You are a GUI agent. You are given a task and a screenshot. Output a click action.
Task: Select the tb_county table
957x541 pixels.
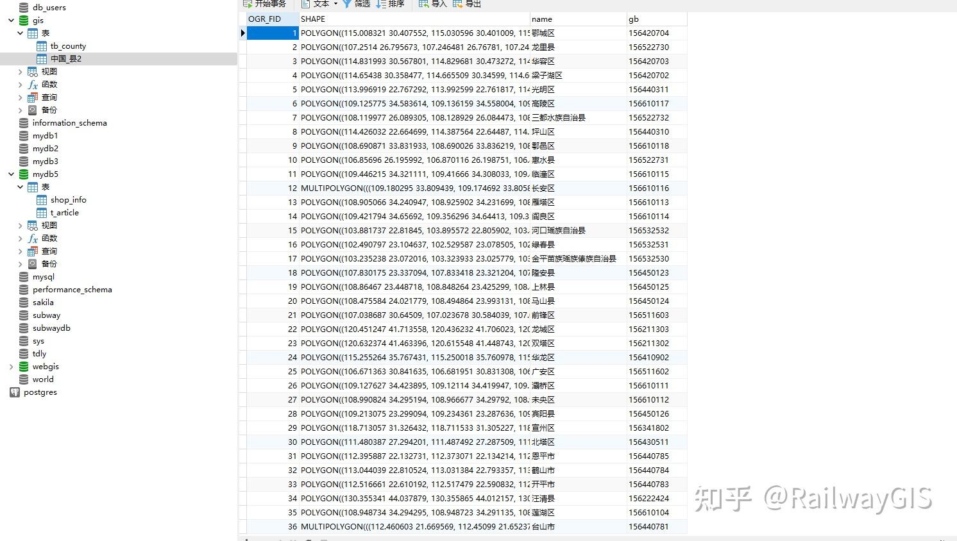68,46
